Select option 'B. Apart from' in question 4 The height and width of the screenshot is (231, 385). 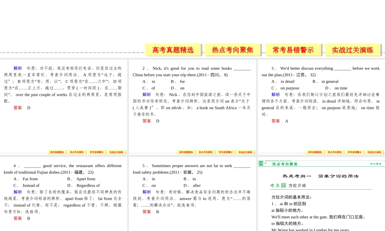(81, 179)
